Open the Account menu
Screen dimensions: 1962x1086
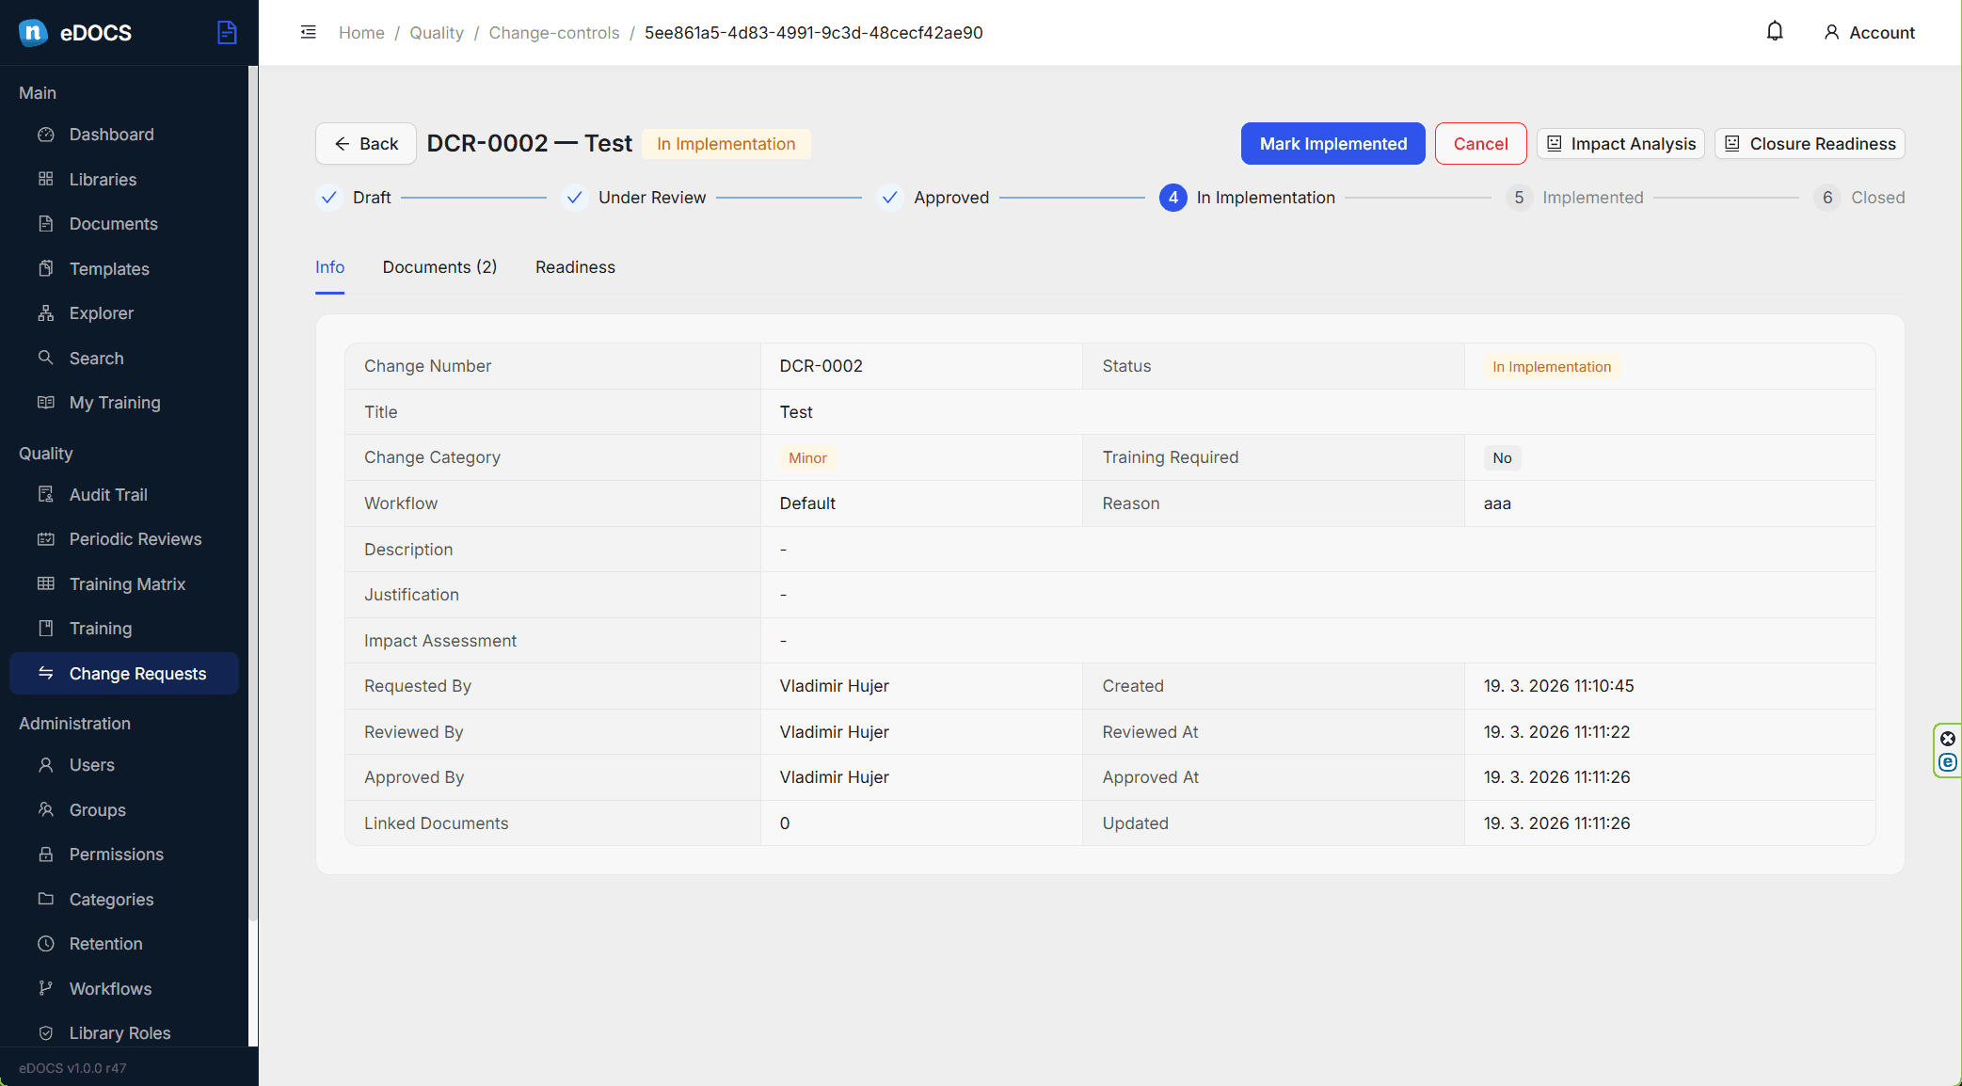point(1869,33)
